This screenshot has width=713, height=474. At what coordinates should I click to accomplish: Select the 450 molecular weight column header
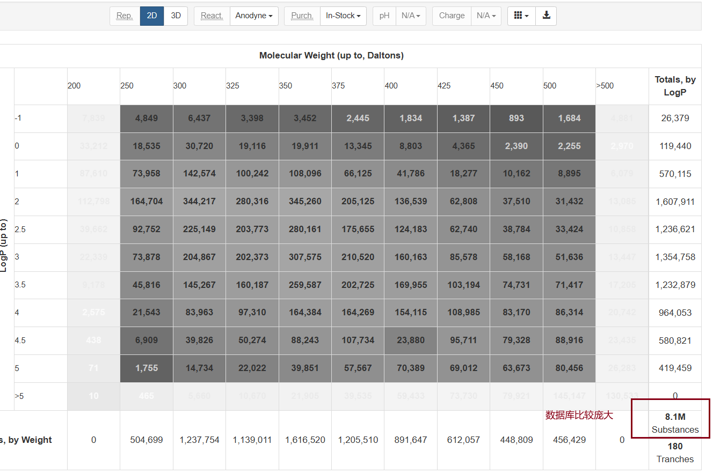[x=516, y=86]
